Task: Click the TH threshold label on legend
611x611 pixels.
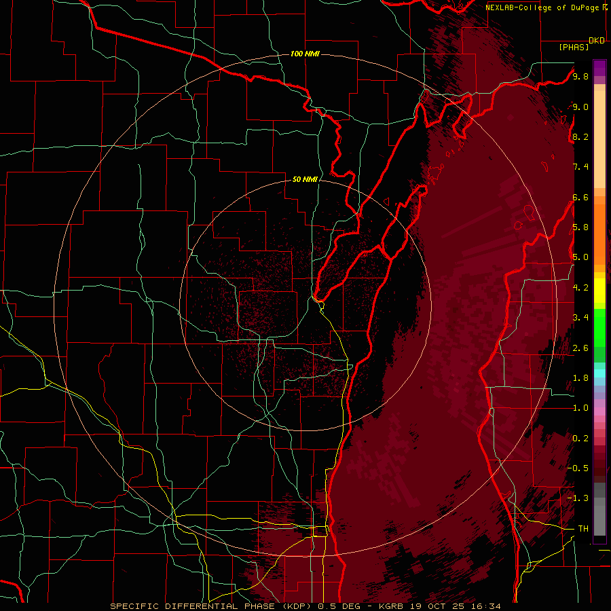Action: [583, 529]
